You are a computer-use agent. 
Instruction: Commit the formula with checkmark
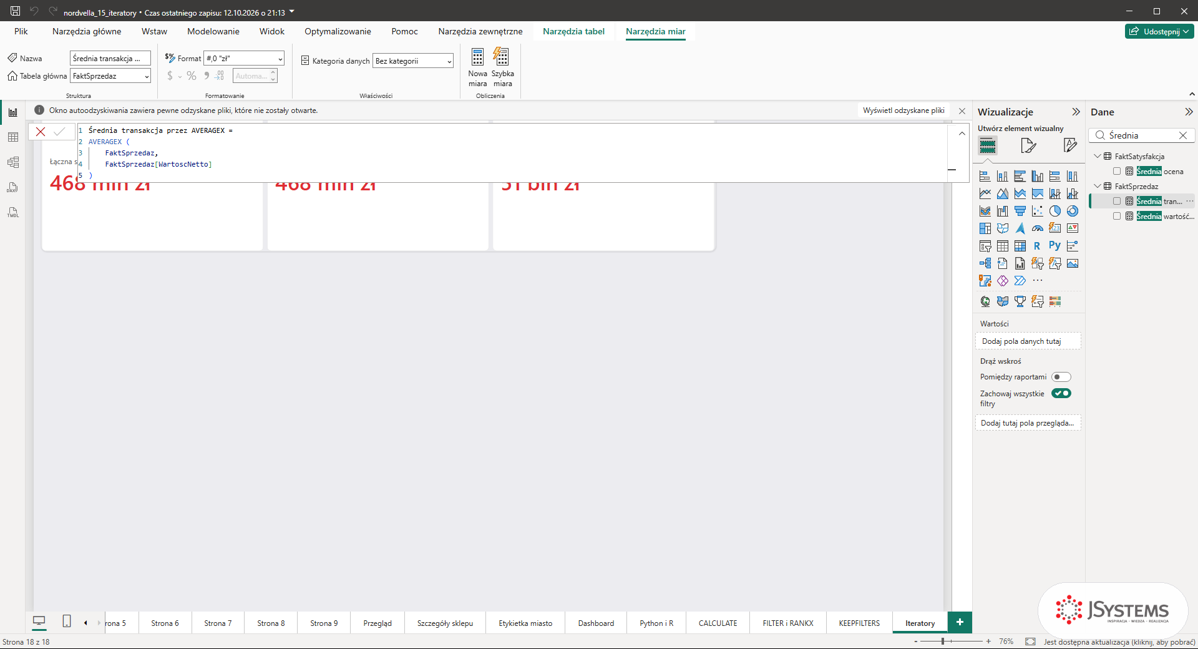pos(59,132)
